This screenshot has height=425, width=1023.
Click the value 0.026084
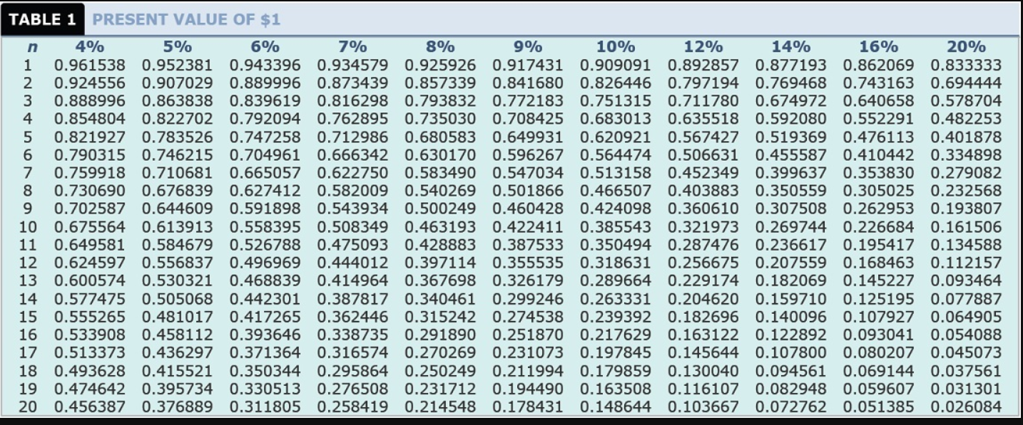coord(966,407)
